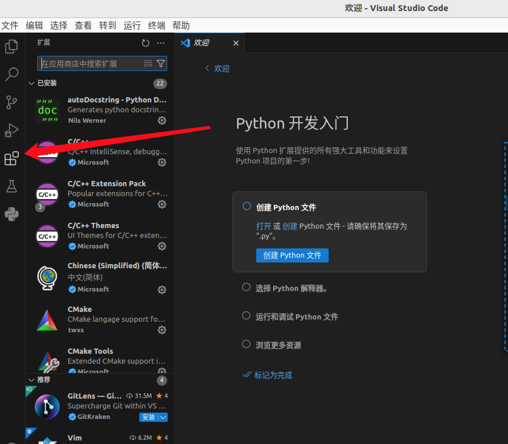Switch to the 欢迎 editor tab
Screen dimensions: 508x444
tap(209, 43)
